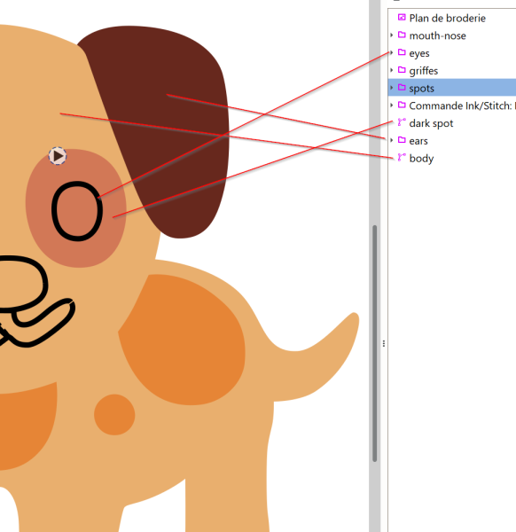Select the 'Plan de broderie' layer row
Screen dimensions: 516x532
click(x=452, y=18)
